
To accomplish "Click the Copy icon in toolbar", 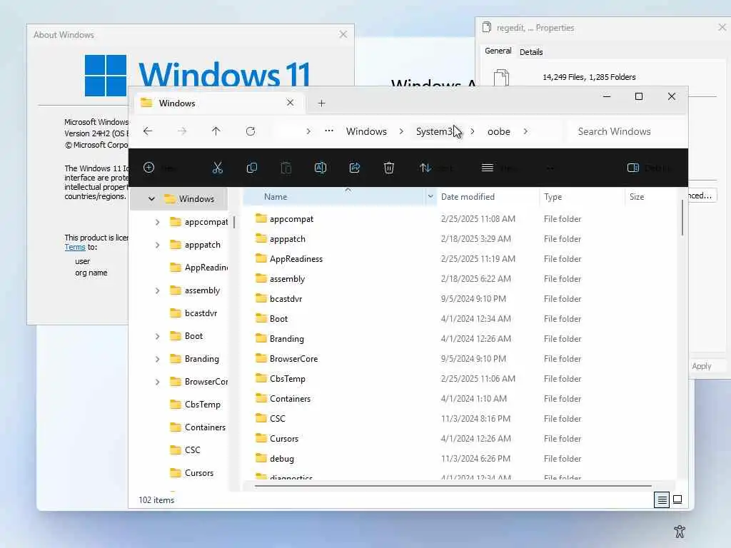I will 252,168.
